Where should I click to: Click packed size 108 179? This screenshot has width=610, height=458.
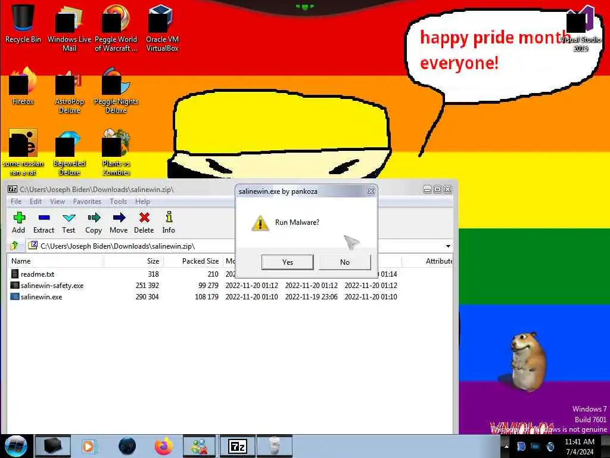[x=207, y=297]
